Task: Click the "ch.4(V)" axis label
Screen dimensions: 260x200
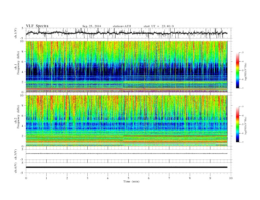Action: 16,168
